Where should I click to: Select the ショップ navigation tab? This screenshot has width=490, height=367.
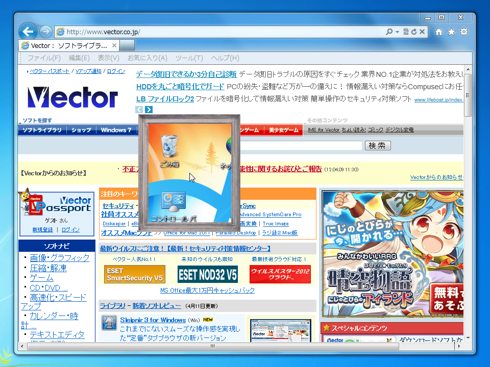pyautogui.click(x=81, y=130)
